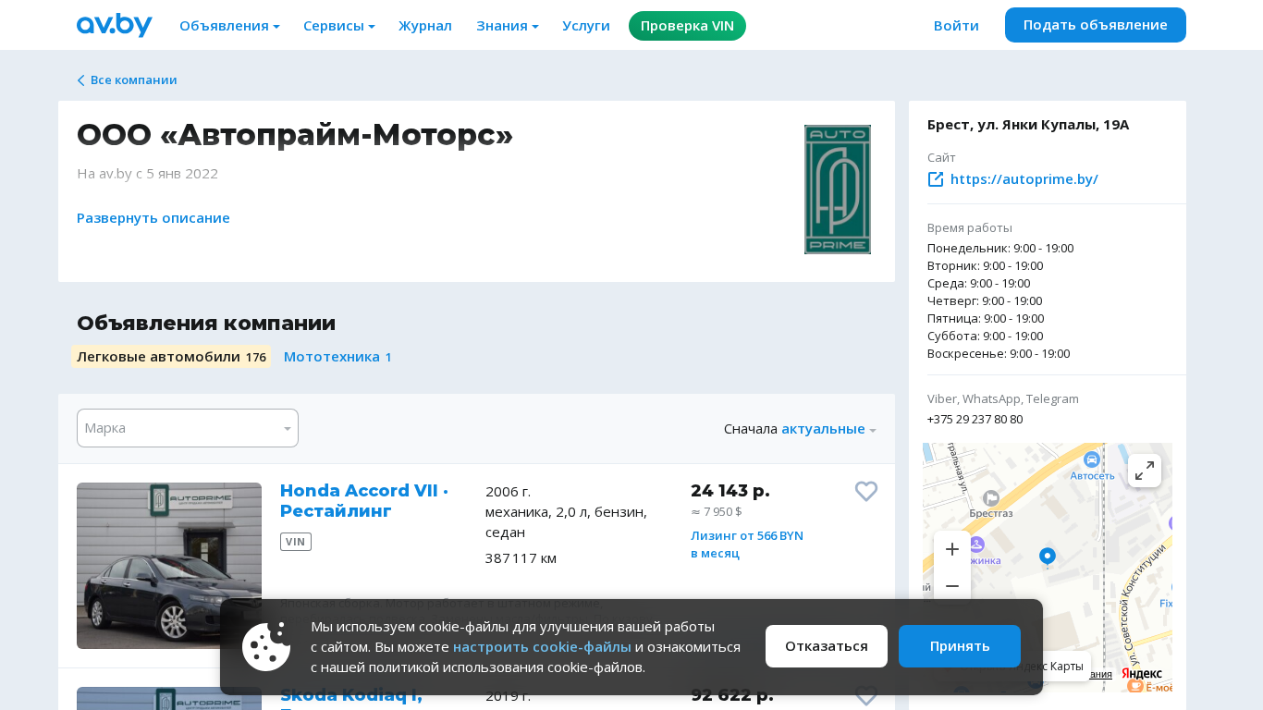1263x710 pixels.
Task: Click the Autoprime company logo
Action: [x=837, y=190]
